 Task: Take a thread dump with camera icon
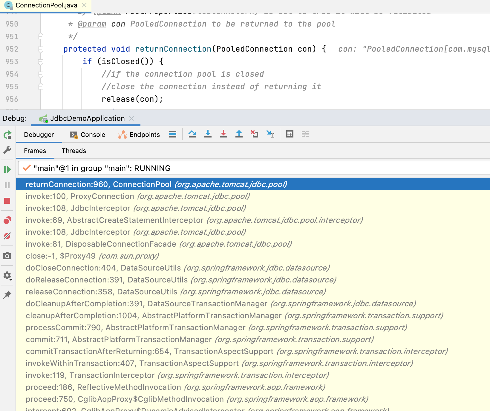[7, 256]
